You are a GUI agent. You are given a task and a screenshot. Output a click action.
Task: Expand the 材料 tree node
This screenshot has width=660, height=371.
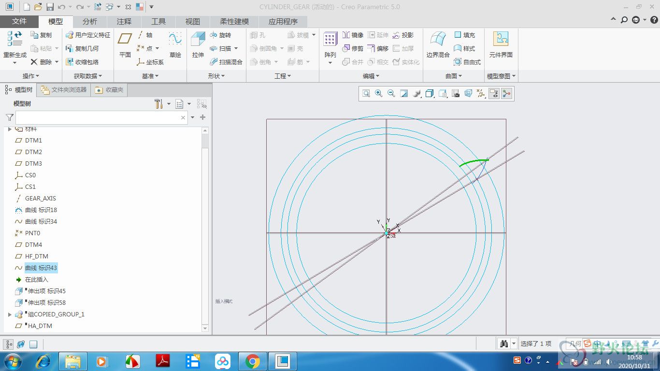pyautogui.click(x=10, y=129)
